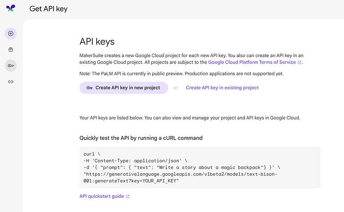This screenshot has height=212, width=344.
Task: Click the API keys heading
Action: pos(97,41)
